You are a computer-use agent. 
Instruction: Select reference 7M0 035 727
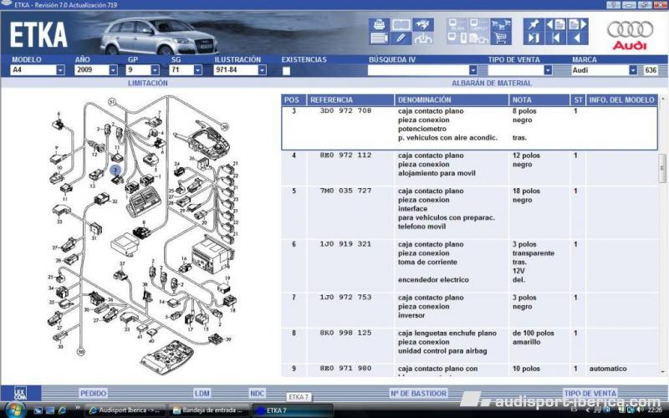[x=345, y=191]
